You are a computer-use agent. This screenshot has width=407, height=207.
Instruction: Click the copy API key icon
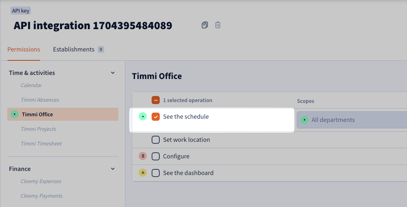pos(205,25)
